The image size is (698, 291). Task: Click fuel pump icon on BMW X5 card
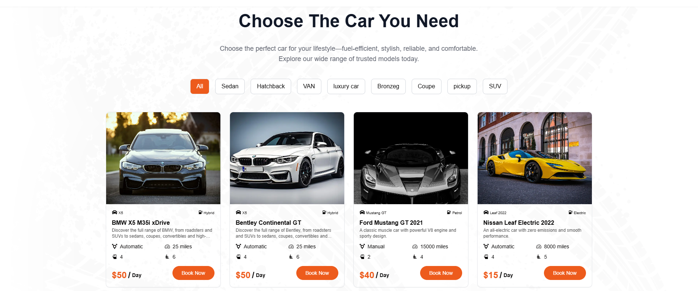point(200,212)
